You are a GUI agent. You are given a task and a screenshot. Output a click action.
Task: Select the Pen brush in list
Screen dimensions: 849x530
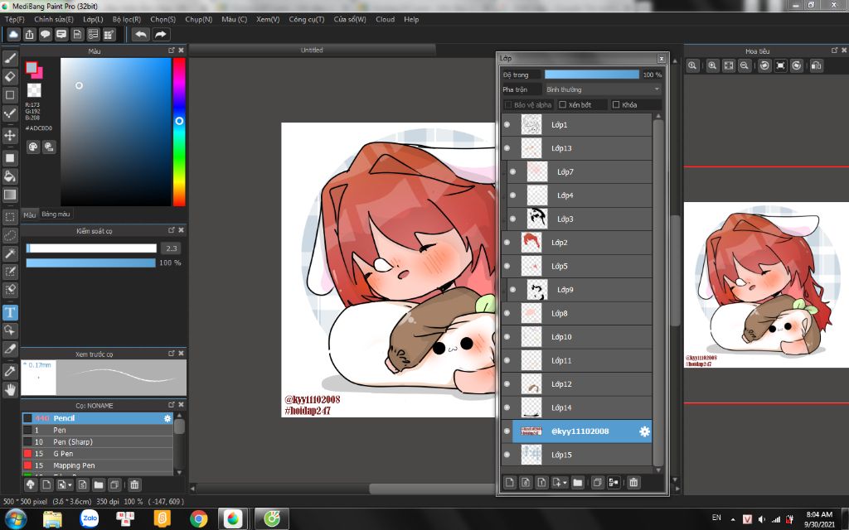pos(98,431)
